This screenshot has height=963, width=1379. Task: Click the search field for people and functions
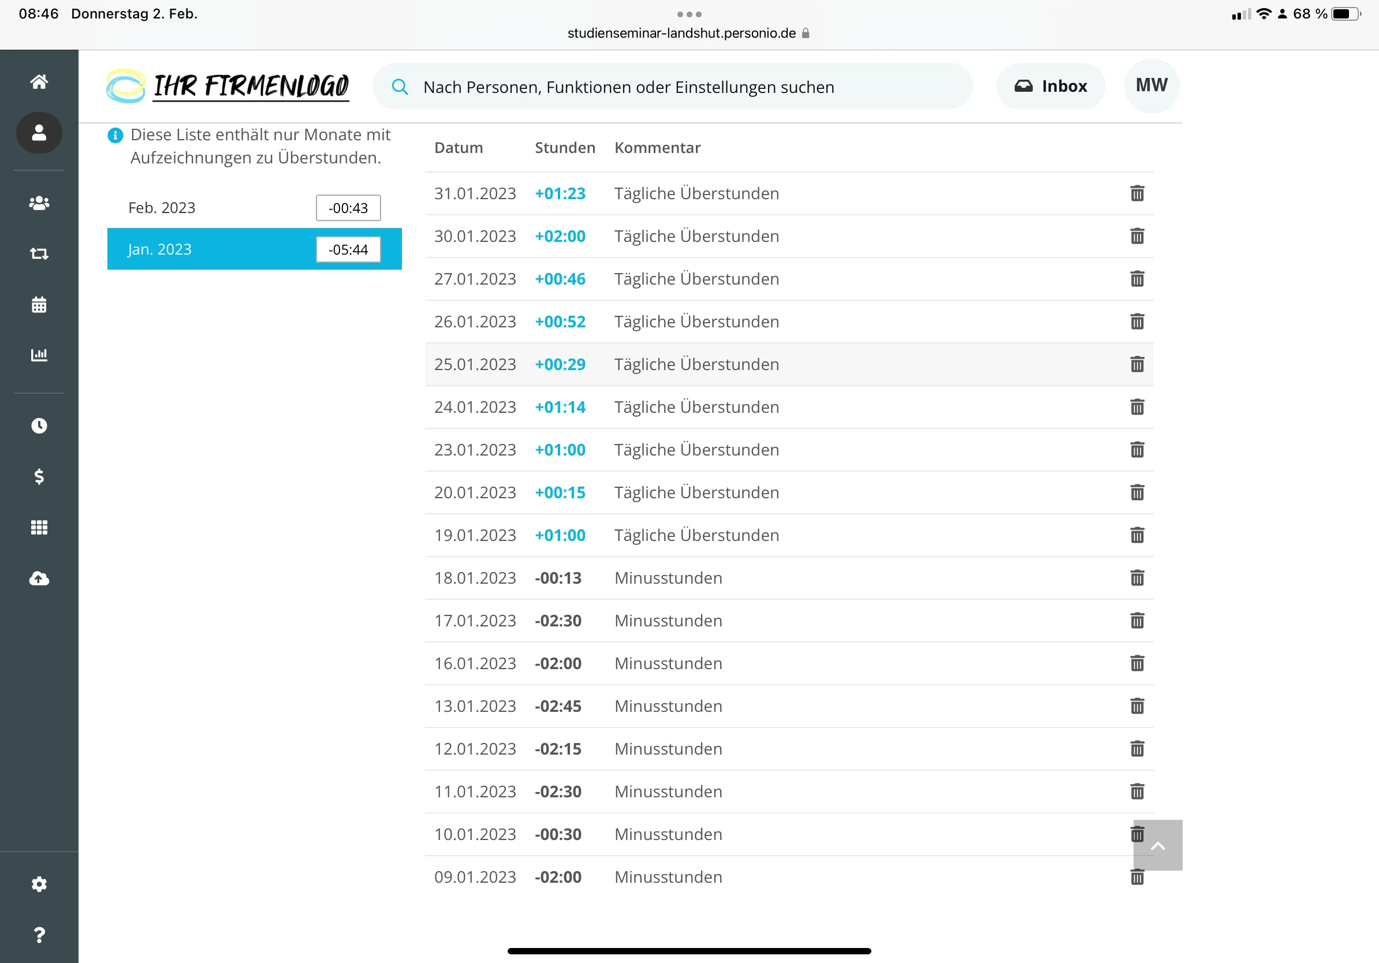[x=673, y=87]
